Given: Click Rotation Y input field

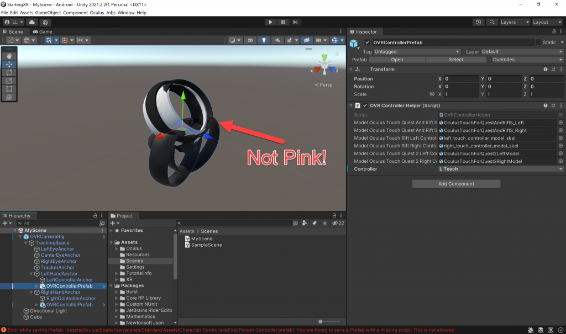Looking at the screenshot, I should click(504, 87).
